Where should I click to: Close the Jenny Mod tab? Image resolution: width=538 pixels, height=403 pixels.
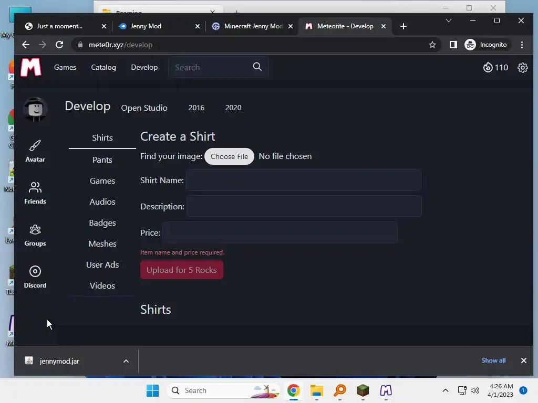pyautogui.click(x=198, y=26)
